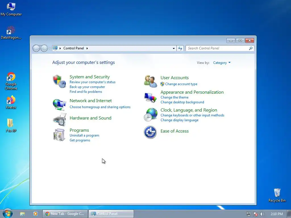Image resolution: width=291 pixels, height=218 pixels.
Task: Launch the Media Player taskbar icon
Action: click(36, 214)
